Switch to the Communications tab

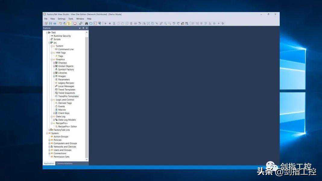[x=65, y=163]
